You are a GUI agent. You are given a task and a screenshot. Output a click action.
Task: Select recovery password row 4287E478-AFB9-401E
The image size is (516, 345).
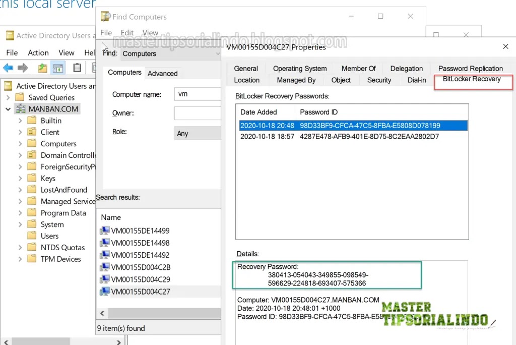tap(353, 136)
